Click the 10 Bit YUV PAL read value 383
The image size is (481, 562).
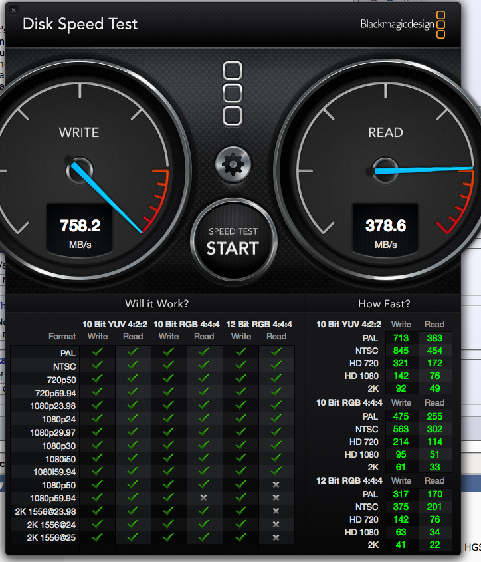(x=434, y=338)
